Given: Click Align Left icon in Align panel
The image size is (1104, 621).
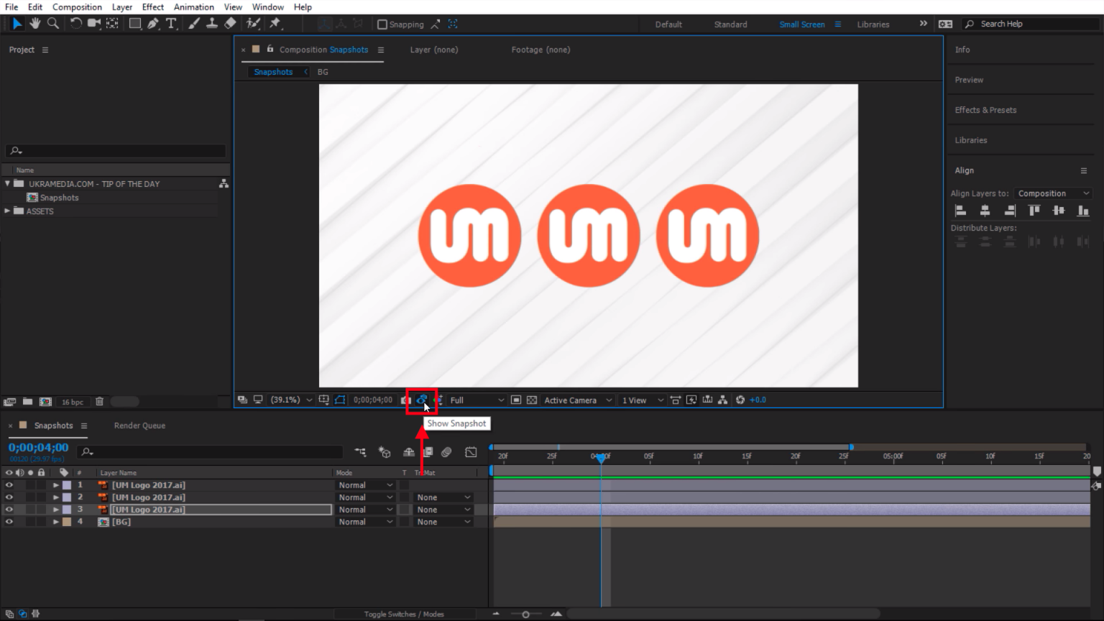Looking at the screenshot, I should pyautogui.click(x=960, y=211).
